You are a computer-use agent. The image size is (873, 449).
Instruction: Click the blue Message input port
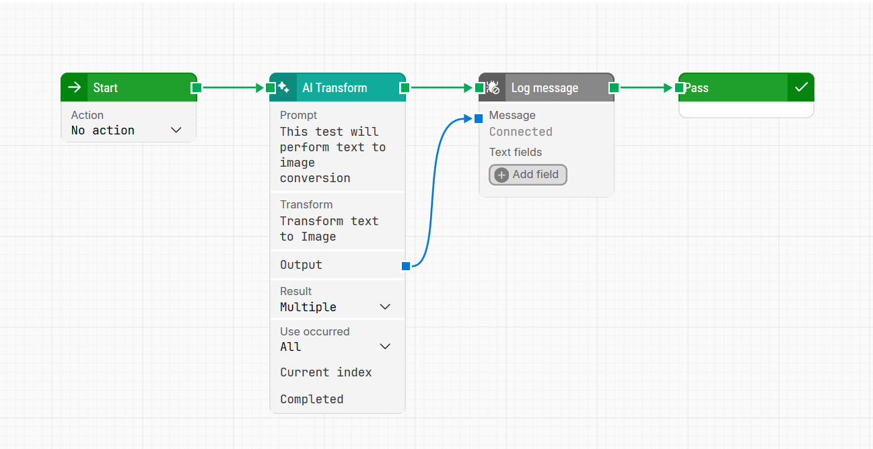pyautogui.click(x=479, y=119)
